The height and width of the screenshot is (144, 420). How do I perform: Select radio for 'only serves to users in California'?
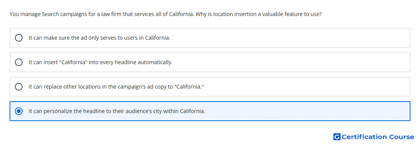click(x=19, y=38)
